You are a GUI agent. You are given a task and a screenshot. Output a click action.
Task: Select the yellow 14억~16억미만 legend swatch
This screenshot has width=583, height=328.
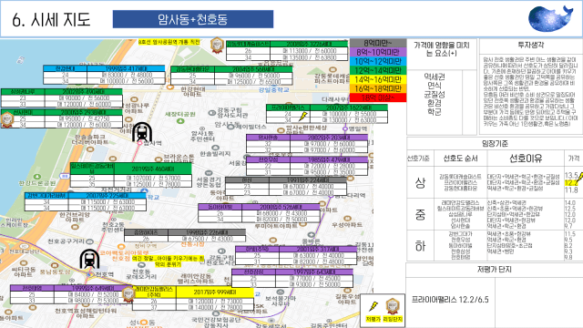point(378,79)
